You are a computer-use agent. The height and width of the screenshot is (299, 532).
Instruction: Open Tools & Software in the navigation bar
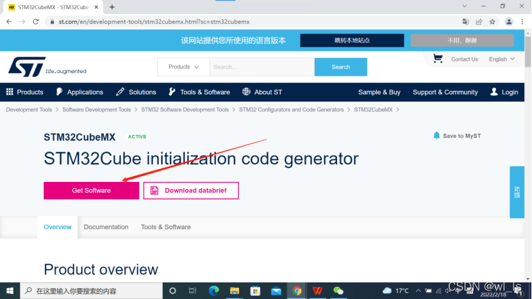pos(199,92)
